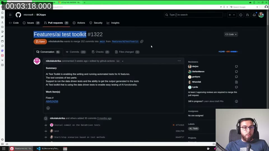Image resolution: width=269 pixels, height=151 pixels.
Task: Click the GitHub octocat logo
Action: 18,15
